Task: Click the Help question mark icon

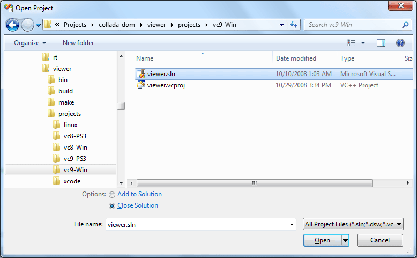Action: (400, 43)
